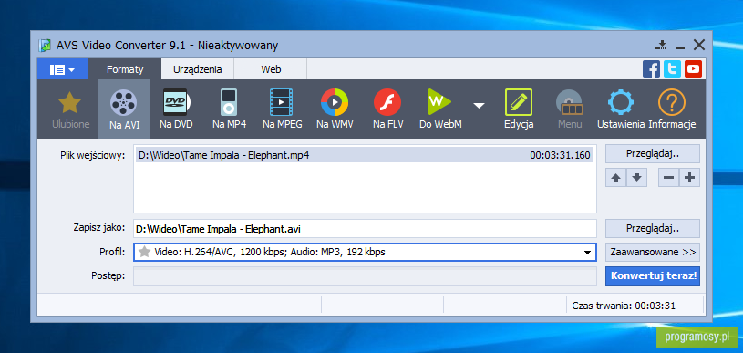
Task: Select the Na FLV Flash icon
Action: tap(387, 109)
